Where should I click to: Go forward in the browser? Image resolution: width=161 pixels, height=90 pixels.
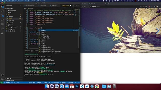click(x=85, y=7)
